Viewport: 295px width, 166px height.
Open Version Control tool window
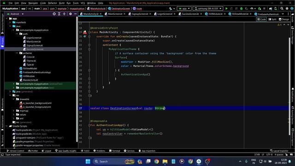coord(15,151)
